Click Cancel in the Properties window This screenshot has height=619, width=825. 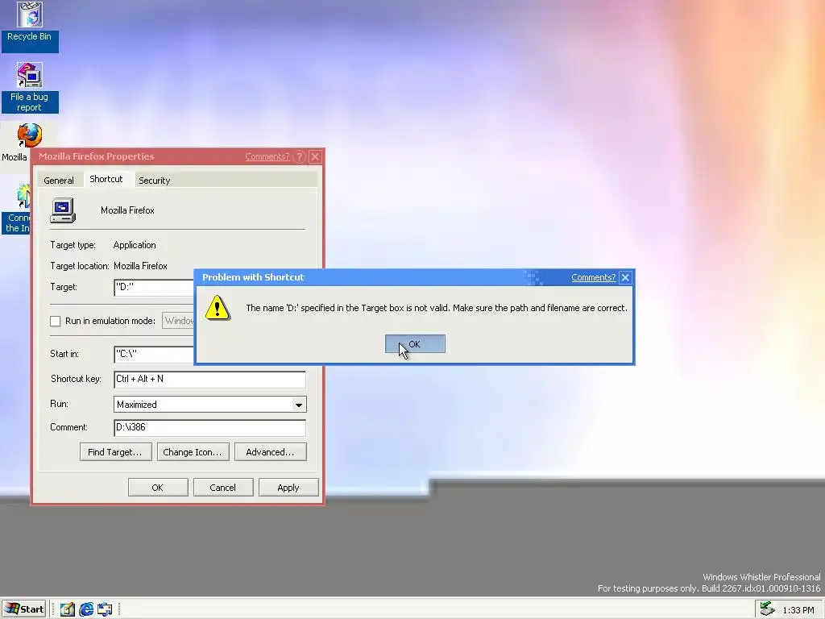(223, 488)
